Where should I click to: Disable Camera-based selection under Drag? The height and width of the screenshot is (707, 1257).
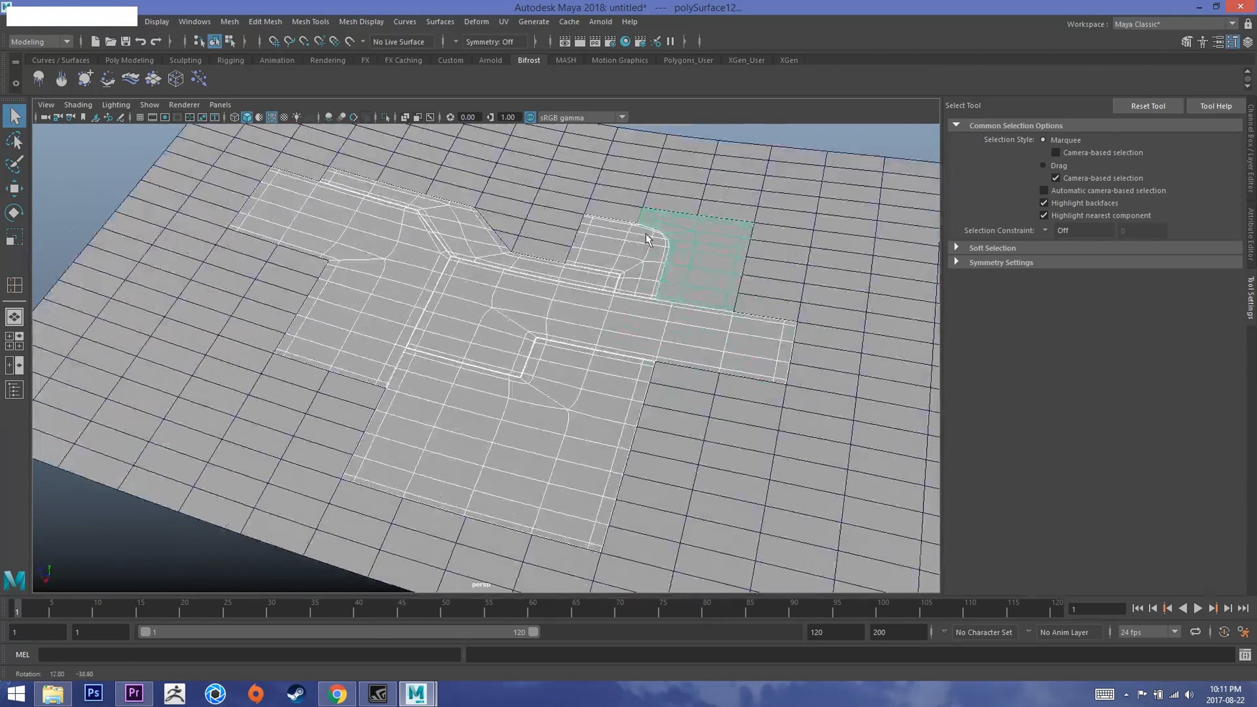[1056, 178]
